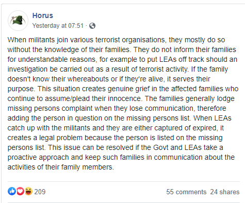The width and height of the screenshot is (245, 203).
Task: Click the text line starting 'investigation be carried out'
Action: click(x=118, y=69)
